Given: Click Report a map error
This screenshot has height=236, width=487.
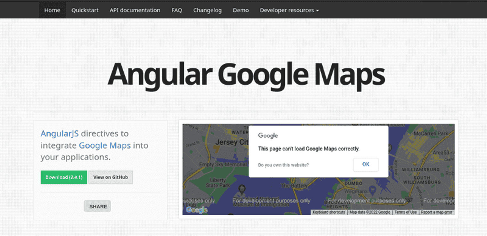Looking at the screenshot, I should pos(436,212).
